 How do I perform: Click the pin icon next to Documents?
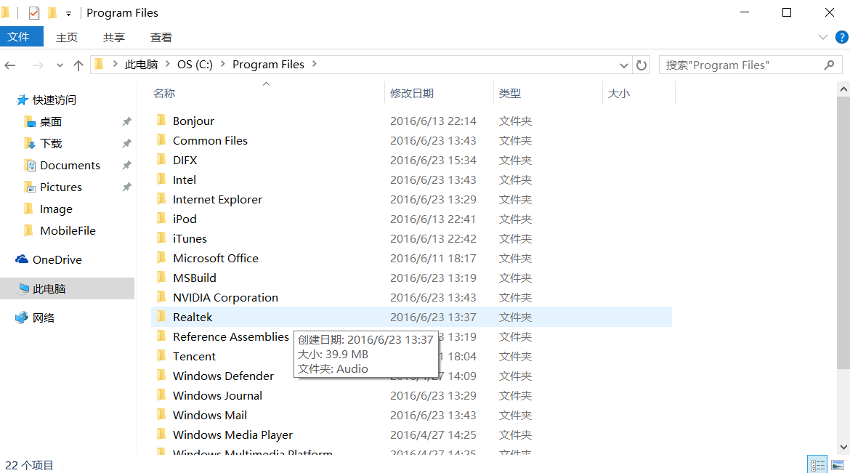(127, 165)
